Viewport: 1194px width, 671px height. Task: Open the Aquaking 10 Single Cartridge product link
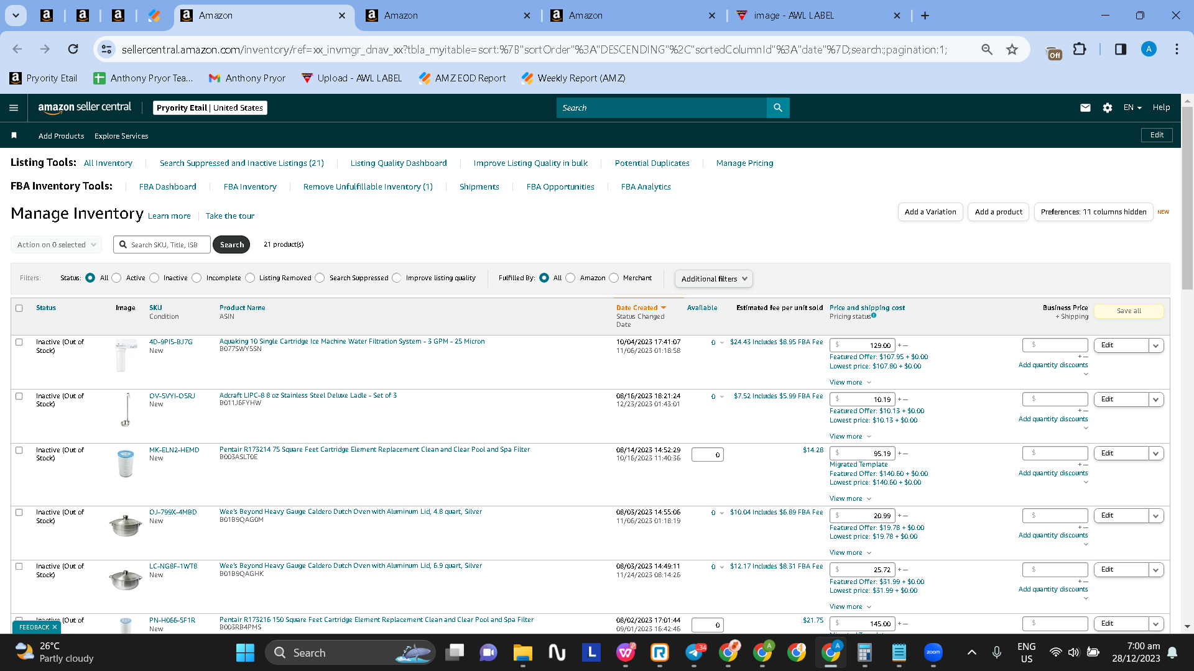352,342
